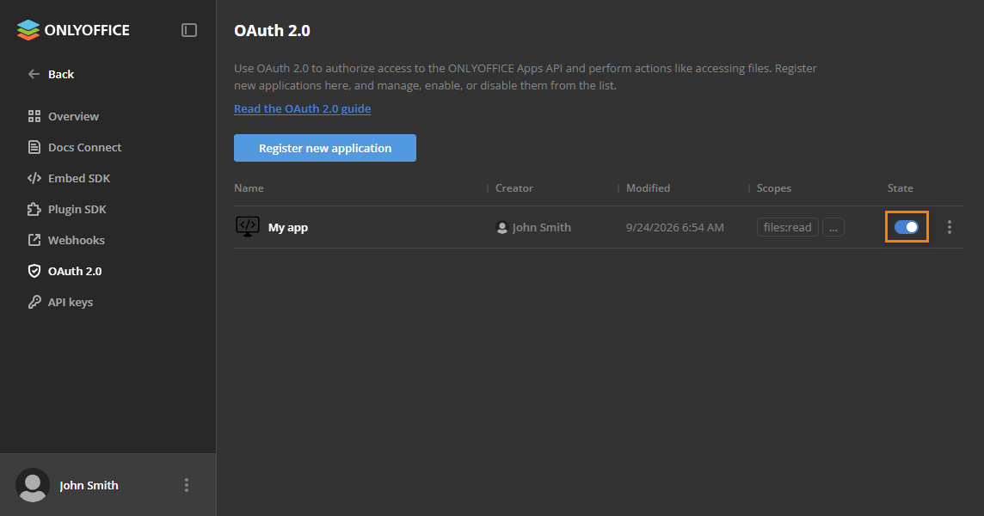The image size is (984, 516).
Task: Open the Docs Connect section
Action: click(x=84, y=147)
